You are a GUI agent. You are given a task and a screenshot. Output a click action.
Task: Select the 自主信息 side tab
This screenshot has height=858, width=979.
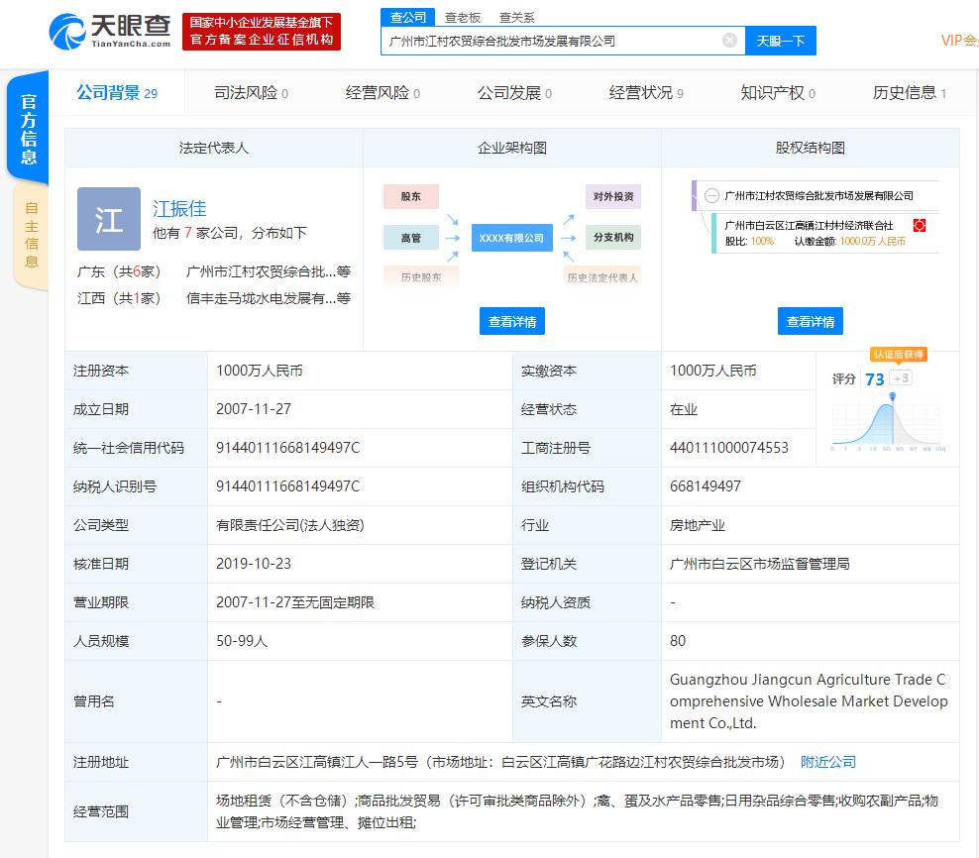(32, 235)
